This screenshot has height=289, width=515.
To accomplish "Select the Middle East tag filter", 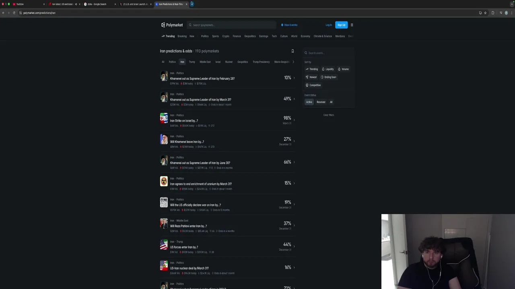I will coord(205,62).
